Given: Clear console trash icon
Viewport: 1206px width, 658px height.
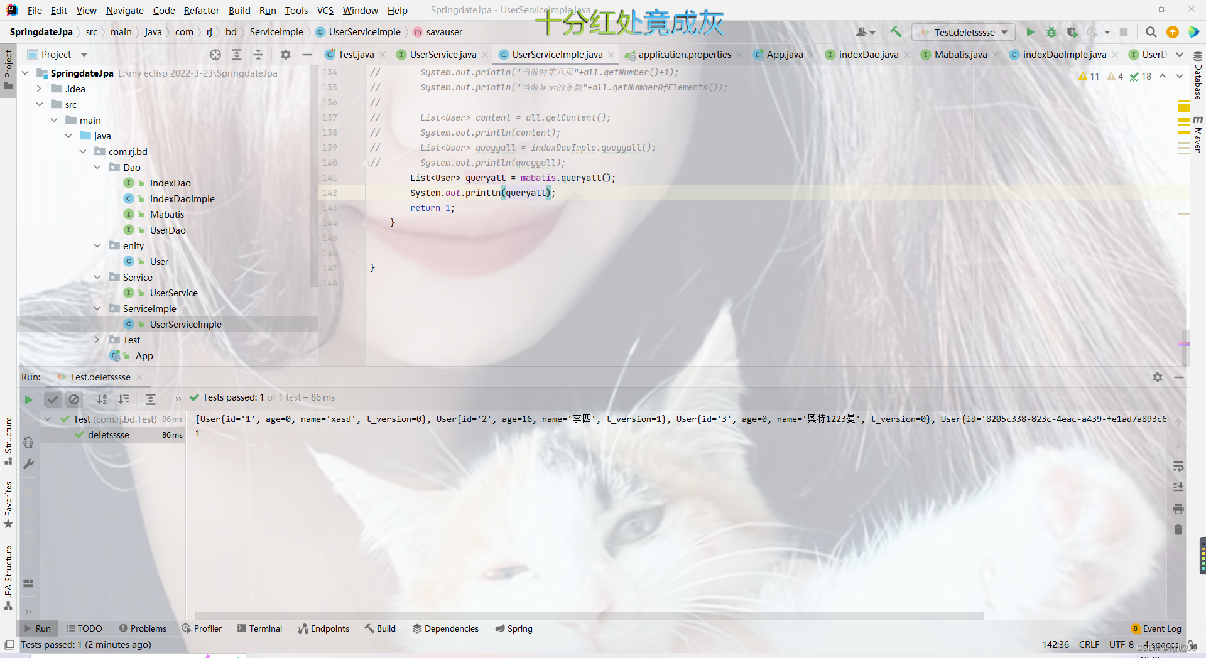Looking at the screenshot, I should (x=1178, y=530).
